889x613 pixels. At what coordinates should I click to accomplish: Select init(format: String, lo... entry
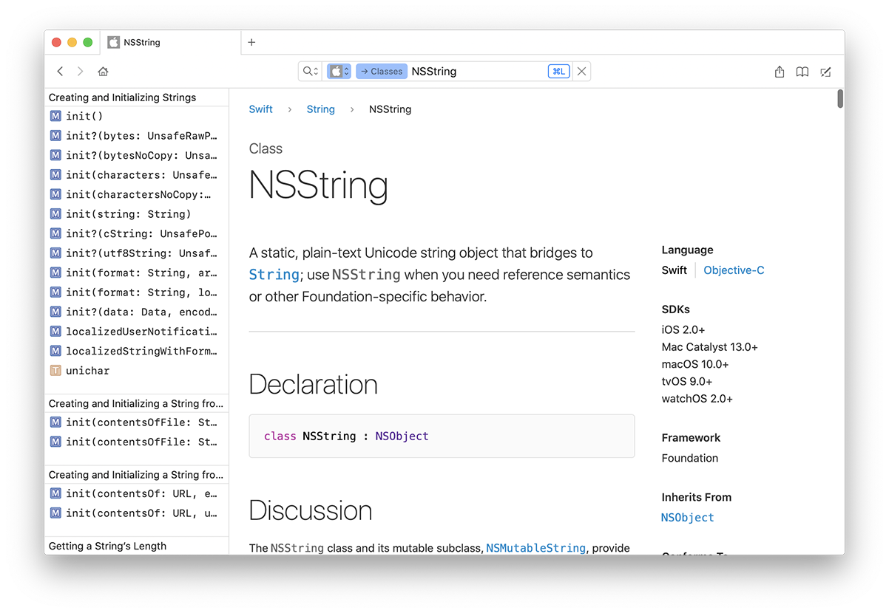point(137,292)
